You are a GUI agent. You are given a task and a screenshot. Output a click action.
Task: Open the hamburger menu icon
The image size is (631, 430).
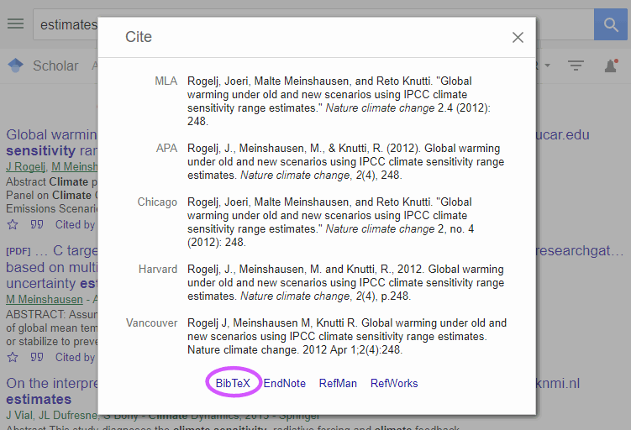15,24
